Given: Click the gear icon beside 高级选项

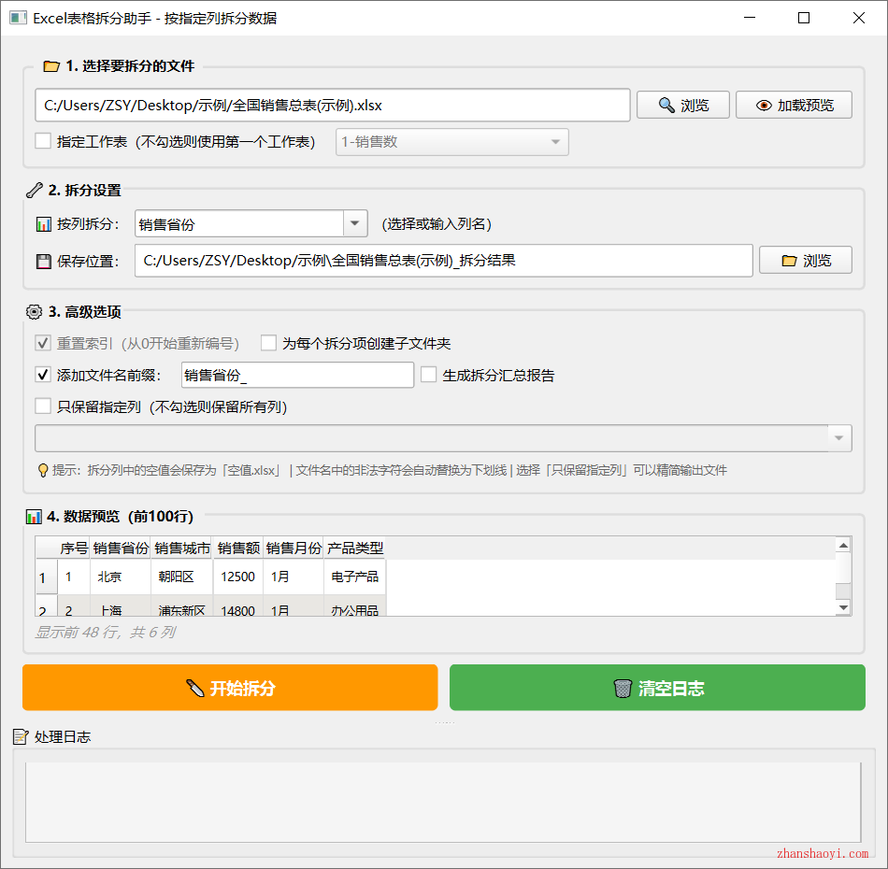Looking at the screenshot, I should tap(34, 312).
